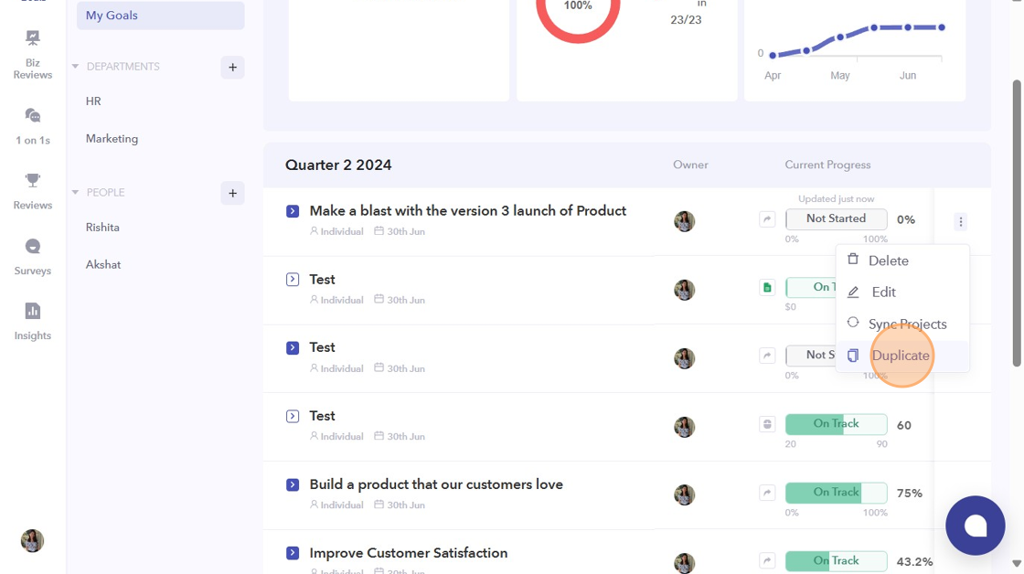Screen dimensions: 1024x574
Task: Click On Track progress bar at 75%
Action: click(x=836, y=493)
